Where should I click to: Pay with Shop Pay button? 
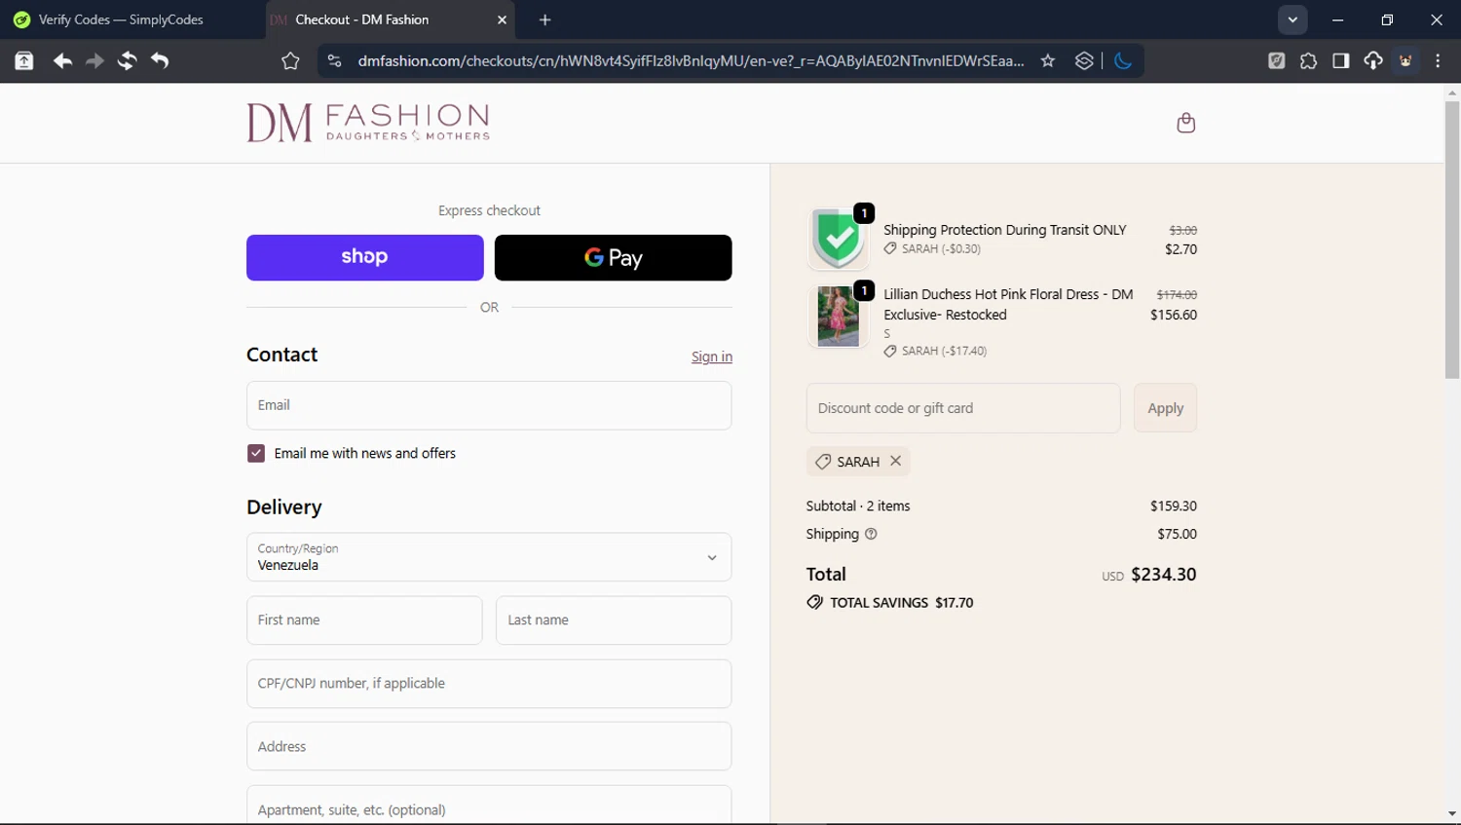point(365,257)
